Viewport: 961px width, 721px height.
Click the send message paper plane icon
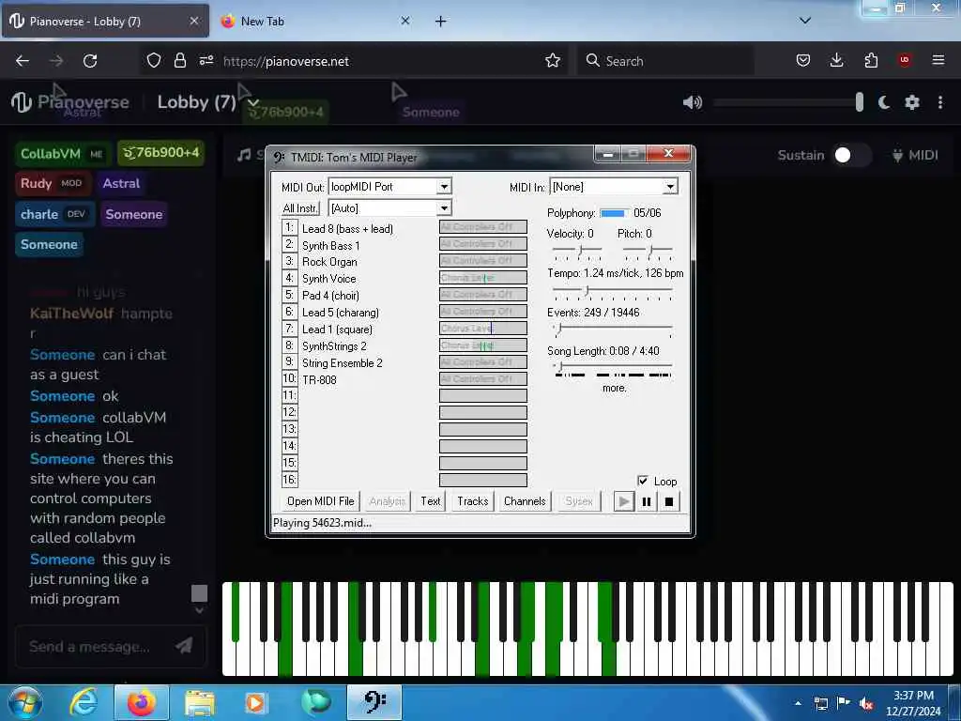pos(184,645)
